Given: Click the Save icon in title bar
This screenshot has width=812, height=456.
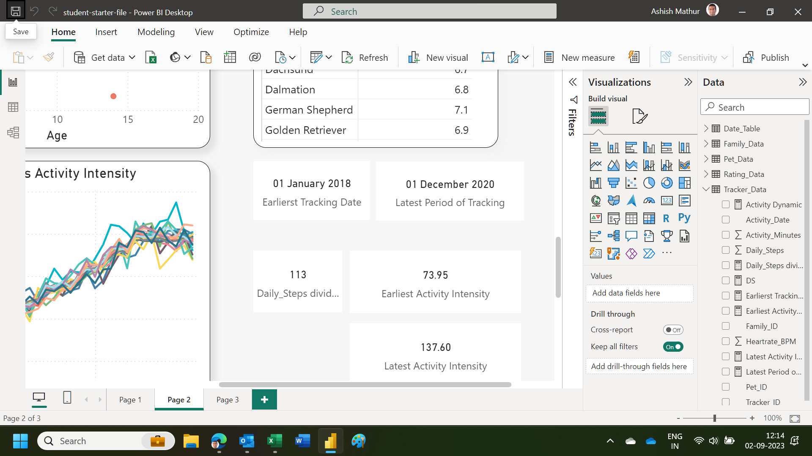Looking at the screenshot, I should [x=16, y=11].
